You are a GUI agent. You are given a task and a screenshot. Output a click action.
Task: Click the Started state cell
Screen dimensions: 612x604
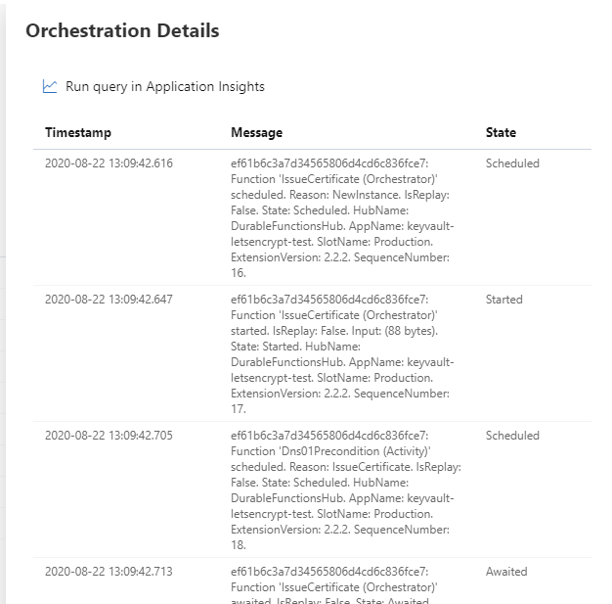(x=504, y=300)
